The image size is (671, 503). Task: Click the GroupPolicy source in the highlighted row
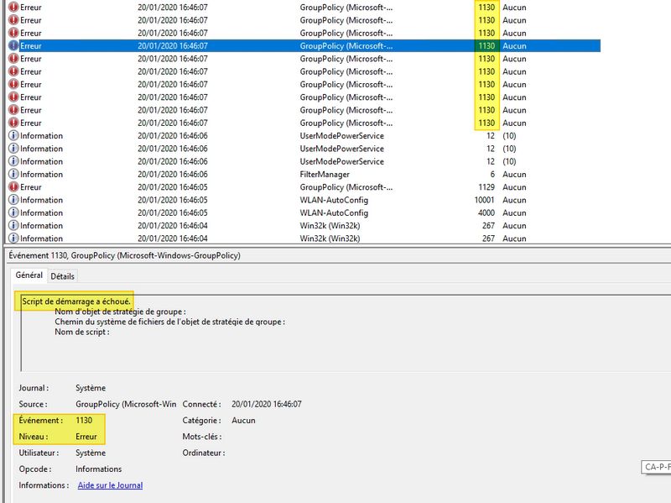pyautogui.click(x=346, y=46)
